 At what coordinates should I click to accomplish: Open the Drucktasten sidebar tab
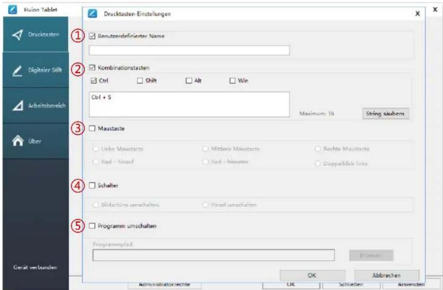[x=35, y=34]
